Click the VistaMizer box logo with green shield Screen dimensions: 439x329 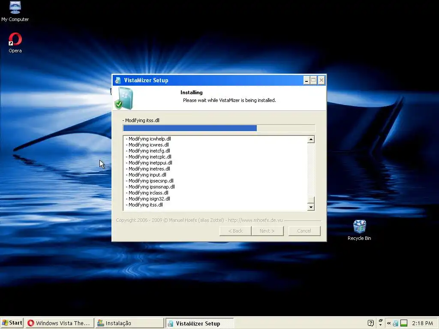click(x=124, y=98)
